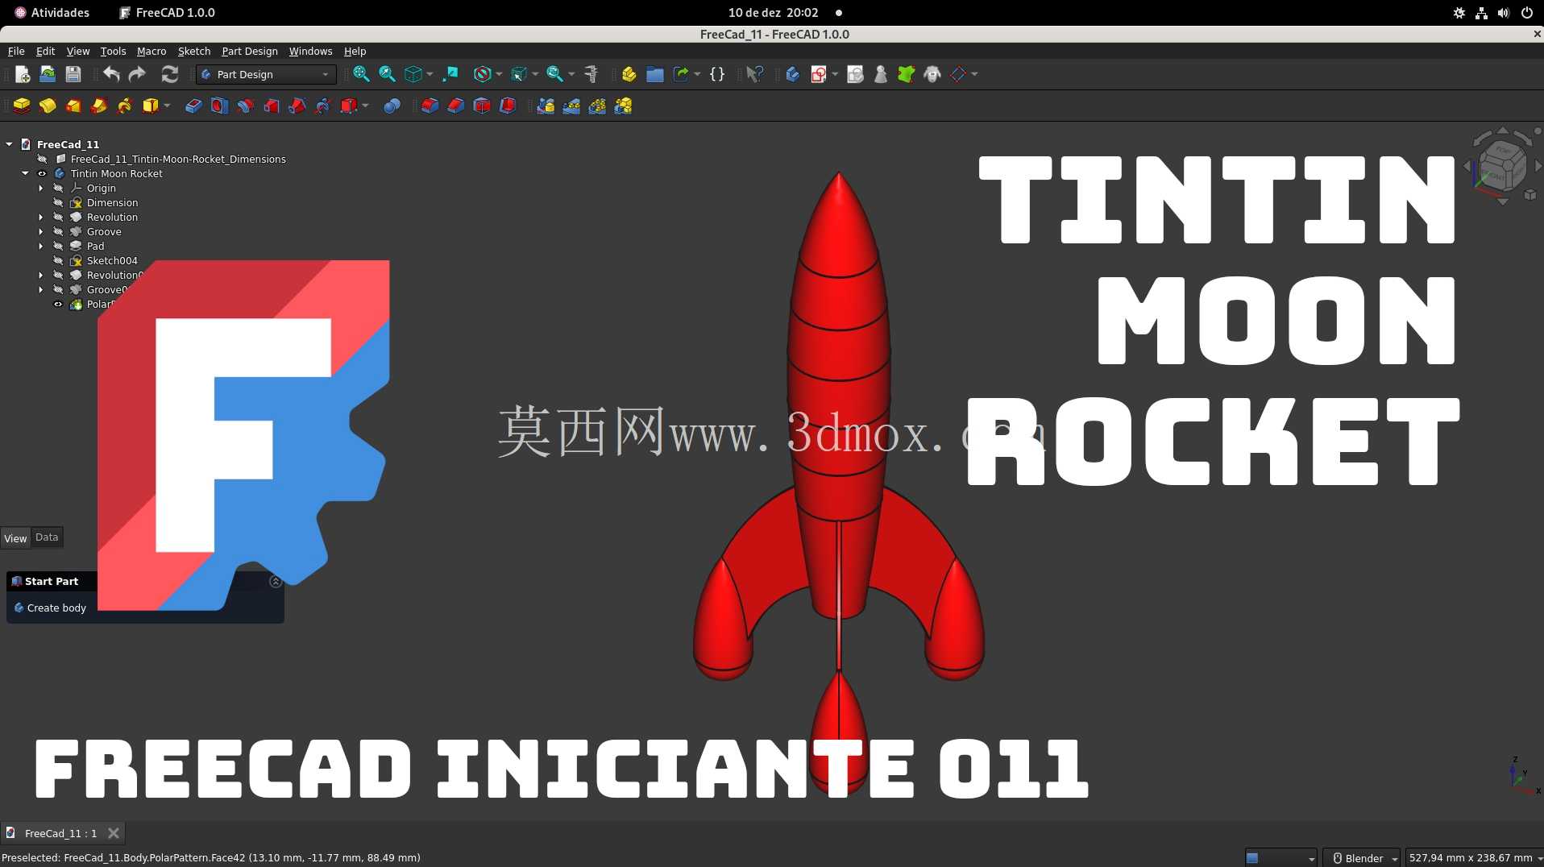Toggle visibility of Tintin Moon Rocket body
Viewport: 1544px width, 867px height.
[42, 173]
